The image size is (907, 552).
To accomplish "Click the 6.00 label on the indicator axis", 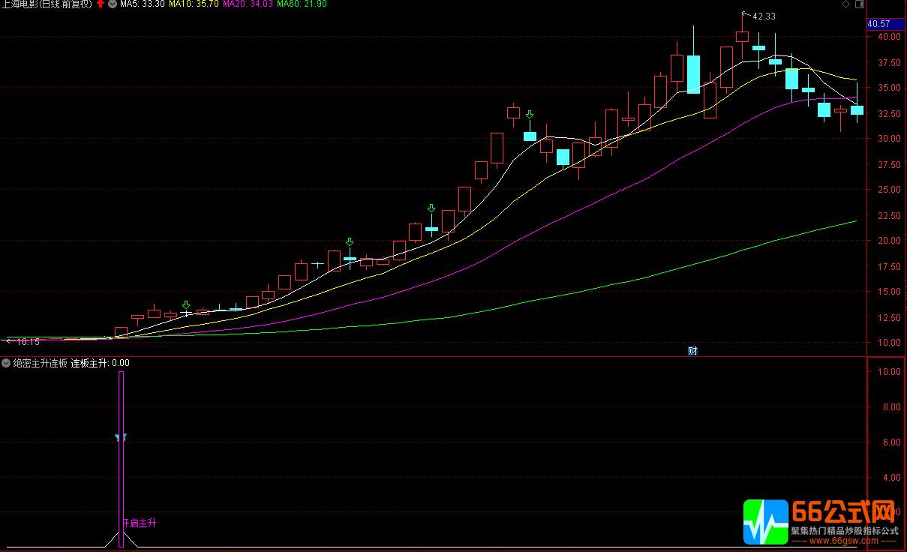I will coord(891,442).
